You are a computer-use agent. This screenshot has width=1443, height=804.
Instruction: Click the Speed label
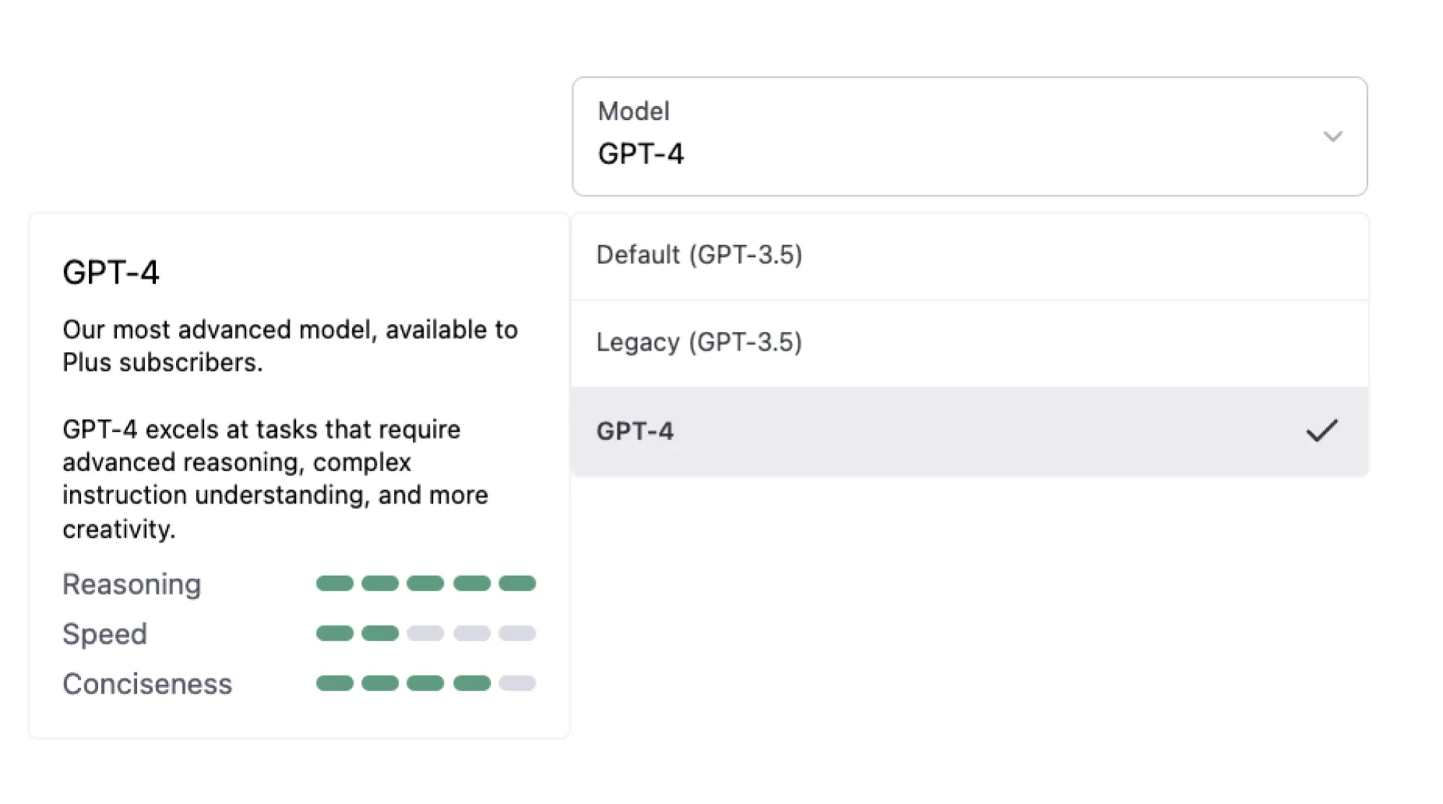[105, 634]
